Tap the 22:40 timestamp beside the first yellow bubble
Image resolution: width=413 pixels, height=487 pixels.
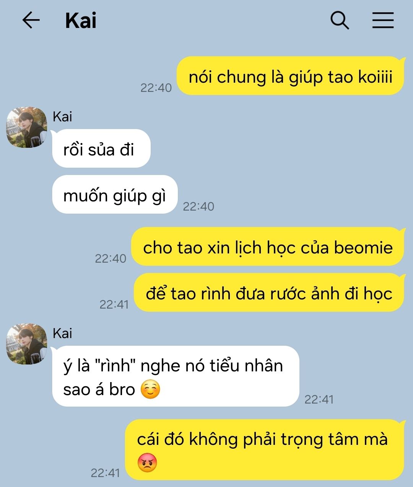(x=156, y=88)
